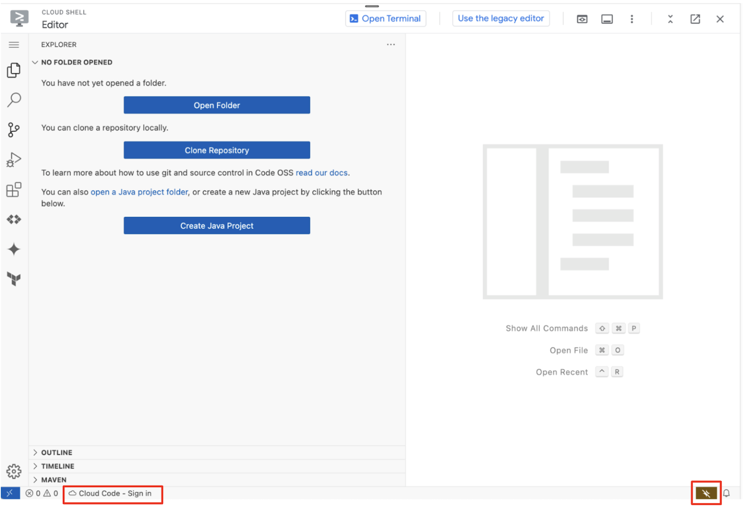Open the Cloud Shell settings gear
The width and height of the screenshot is (745, 515).
pos(14,471)
